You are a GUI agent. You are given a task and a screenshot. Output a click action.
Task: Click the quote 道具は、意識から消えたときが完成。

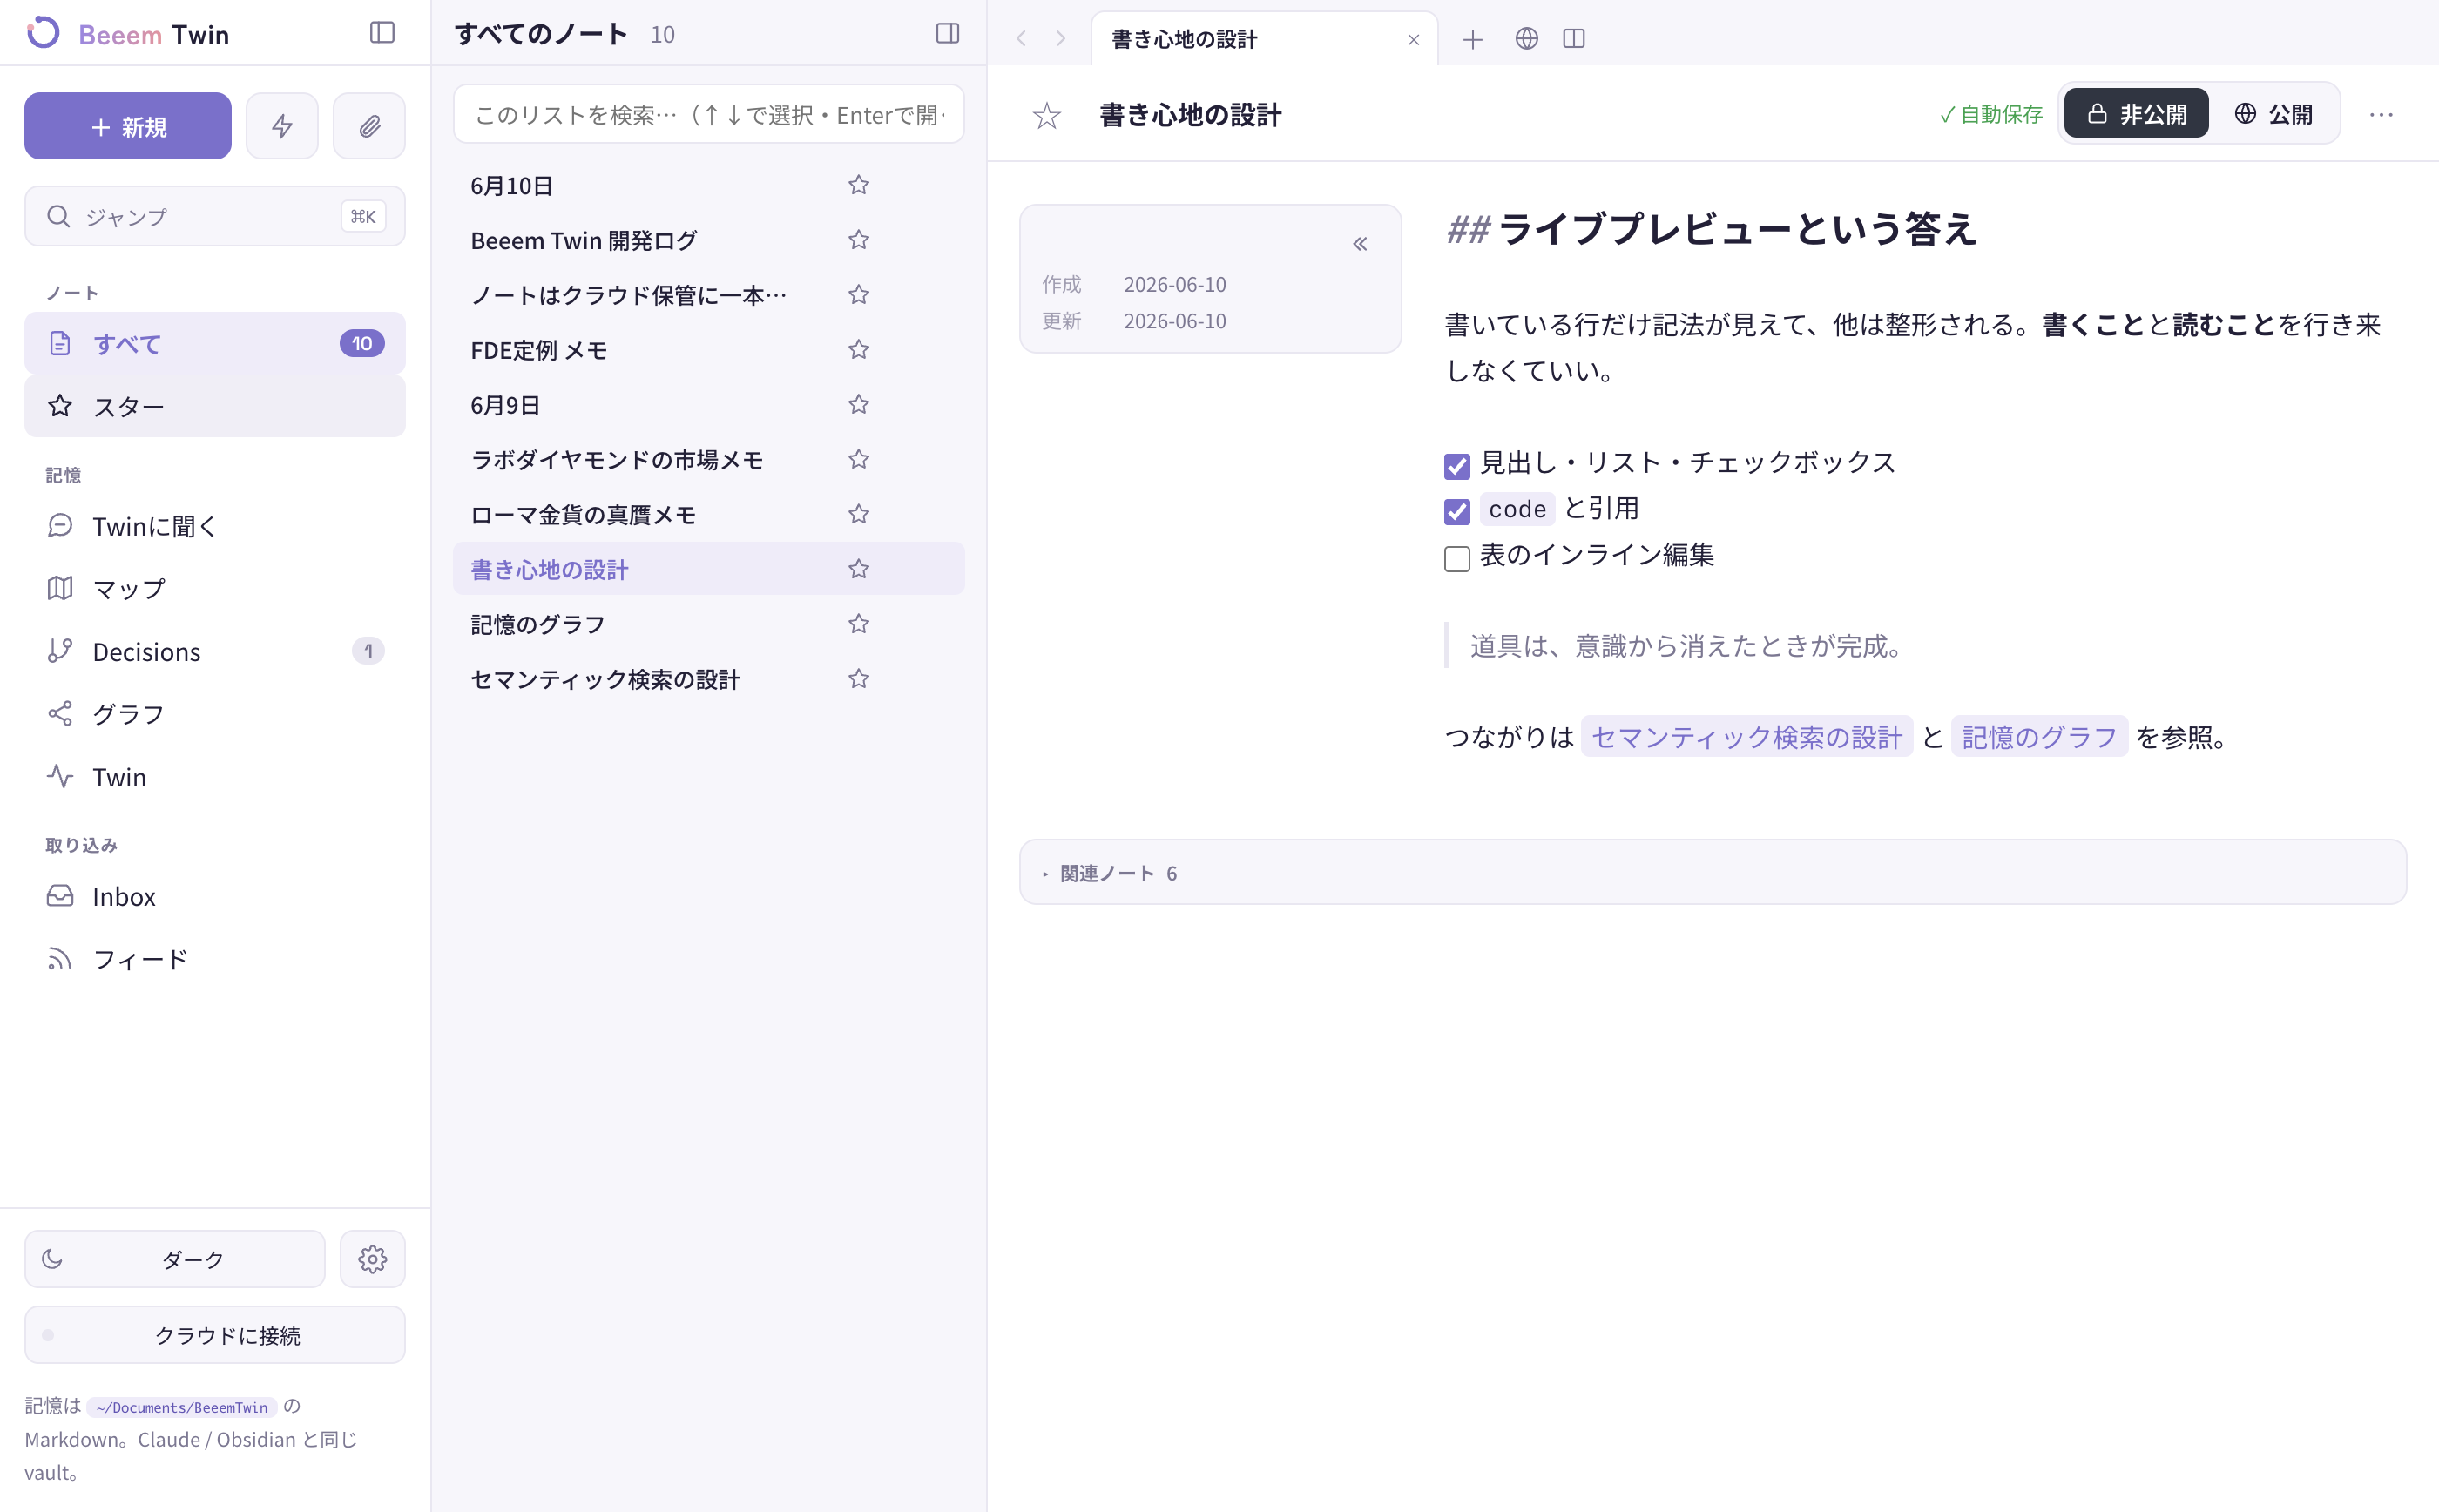pos(1688,646)
